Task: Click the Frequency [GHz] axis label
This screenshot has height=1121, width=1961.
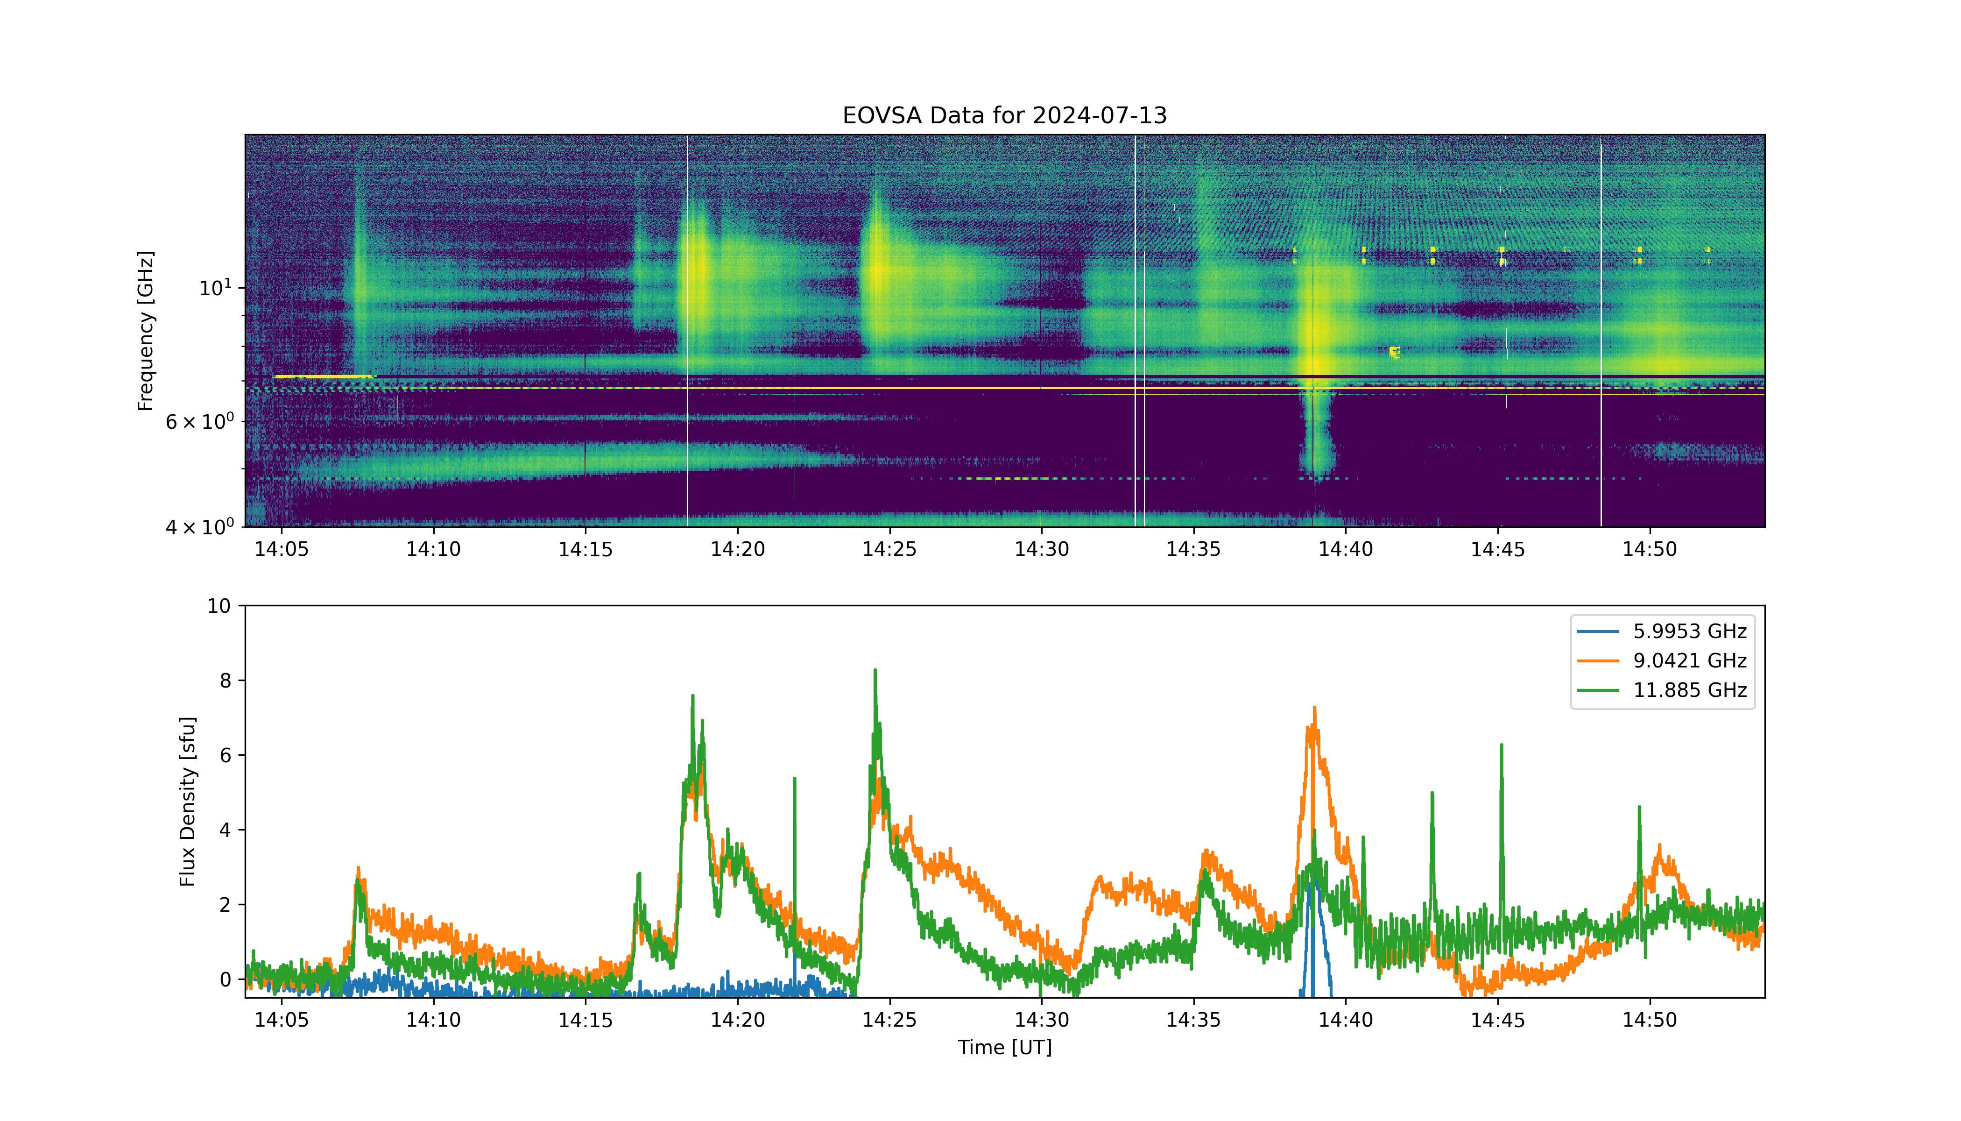Action: click(x=146, y=330)
